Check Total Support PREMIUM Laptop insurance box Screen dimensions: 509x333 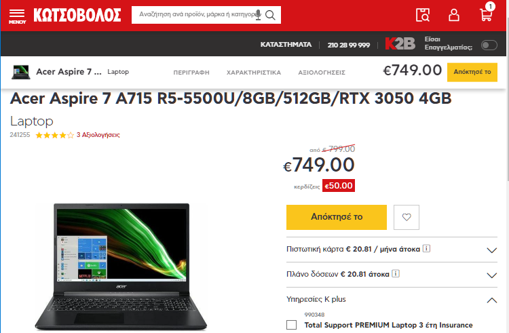coord(292,325)
